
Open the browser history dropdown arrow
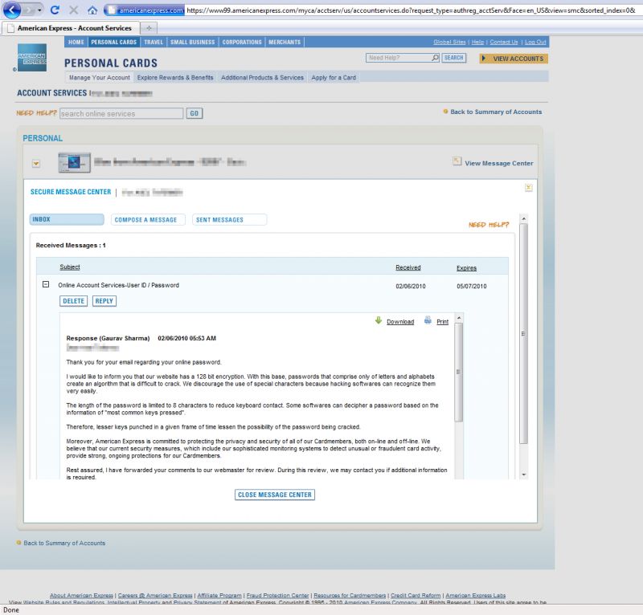39,10
